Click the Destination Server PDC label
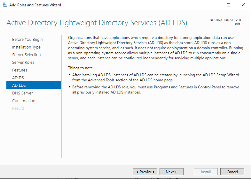Image resolution: width=251 pixels, height=179 pixels. click(225, 22)
